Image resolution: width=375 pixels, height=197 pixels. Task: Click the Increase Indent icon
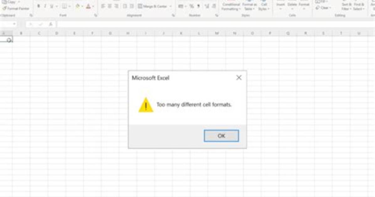point(132,6)
